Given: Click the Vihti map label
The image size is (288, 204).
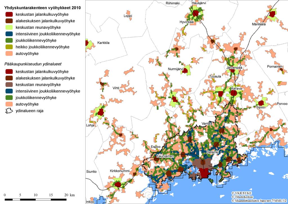Looking at the screenshot, I should [x=116, y=88].
